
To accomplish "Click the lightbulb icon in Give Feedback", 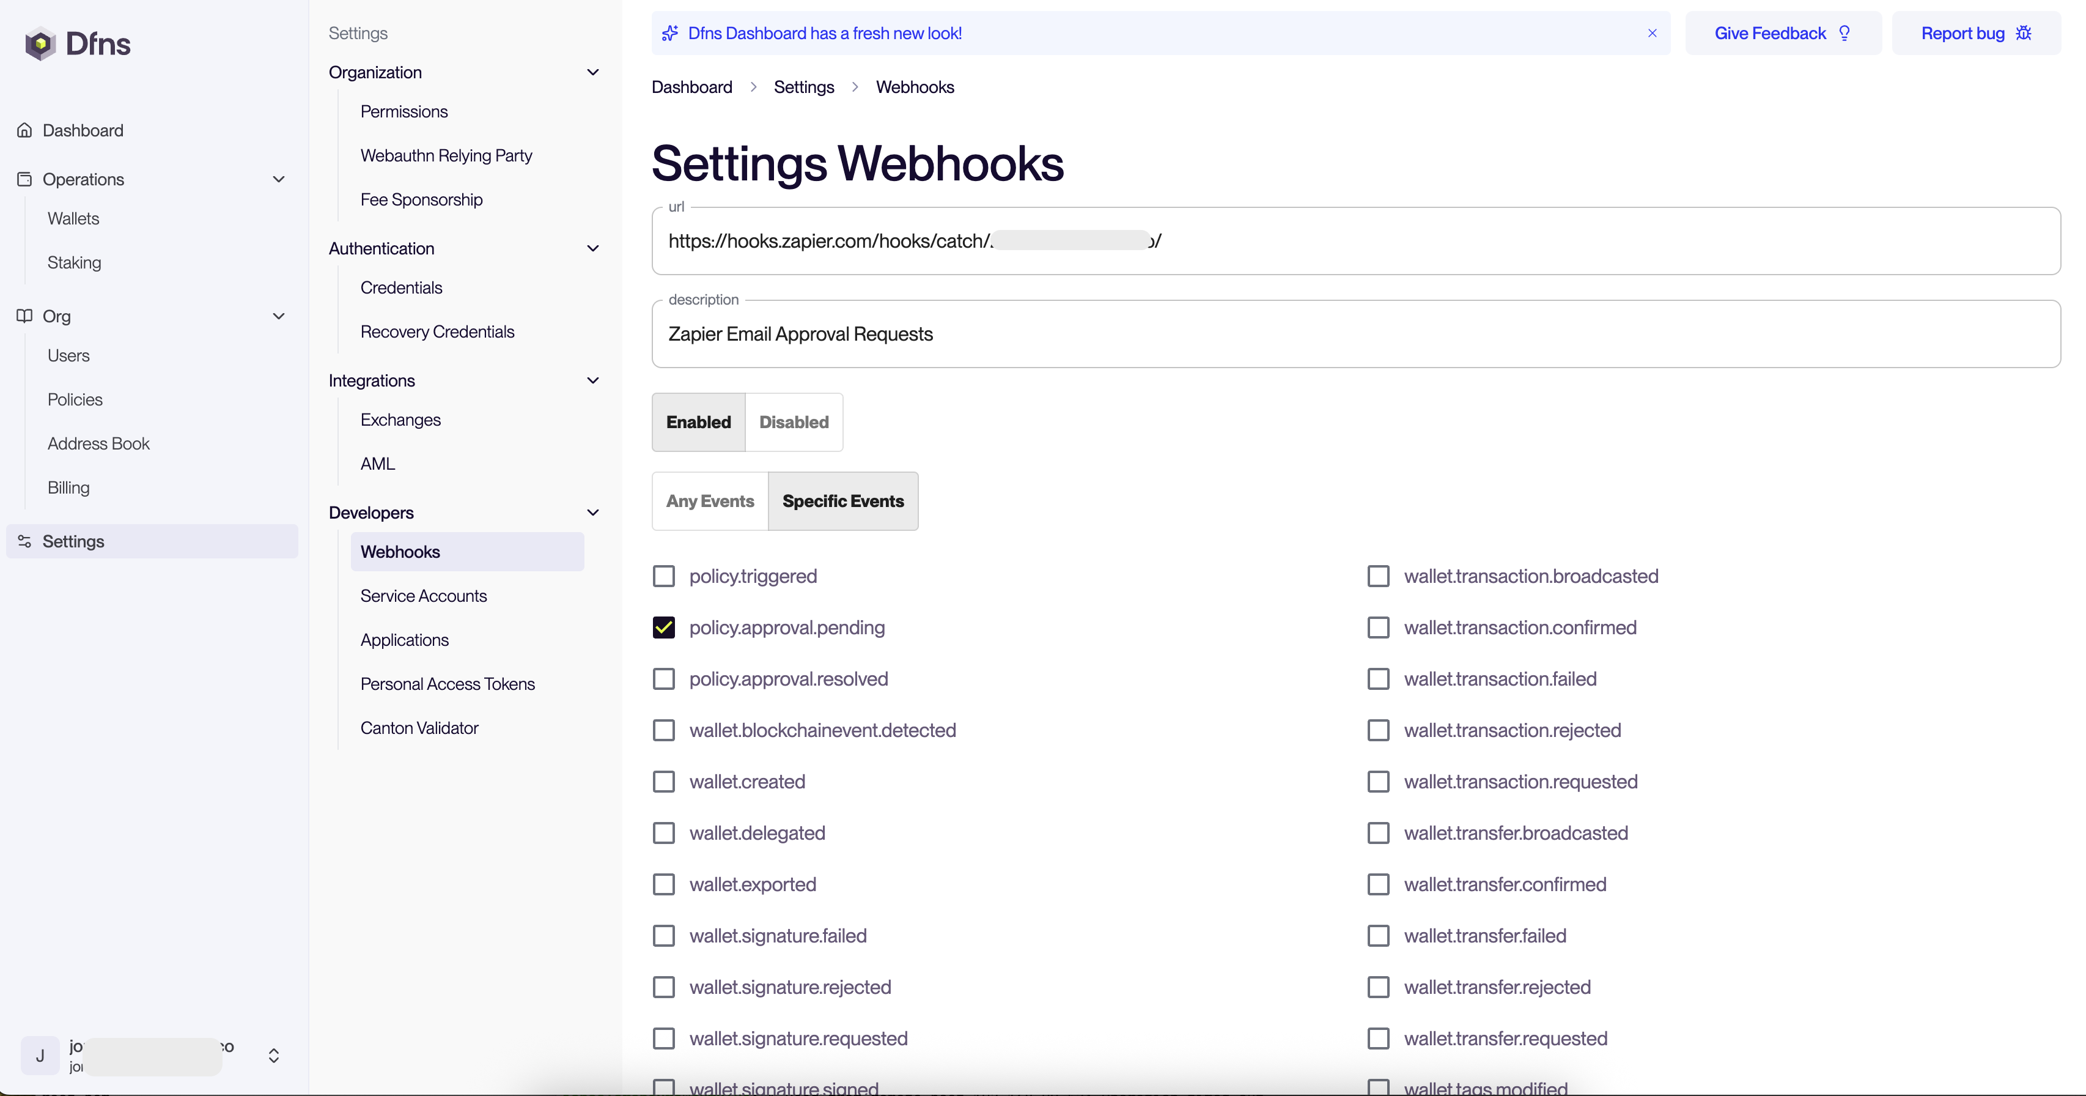I will click(1845, 33).
